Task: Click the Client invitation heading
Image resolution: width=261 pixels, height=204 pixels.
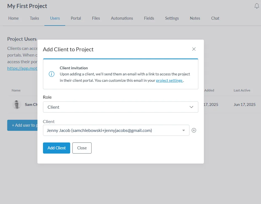Action: 74,68
